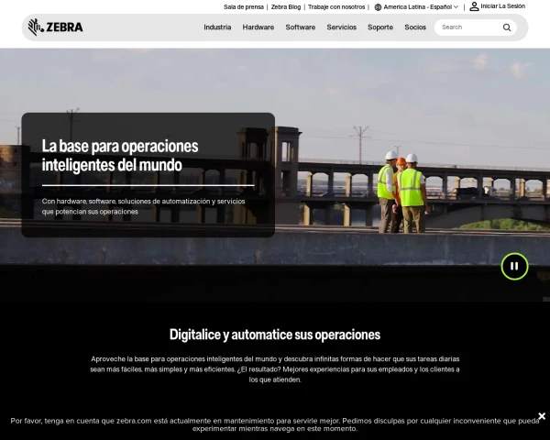Open the Industria menu
The image size is (550, 440).
pyautogui.click(x=217, y=27)
